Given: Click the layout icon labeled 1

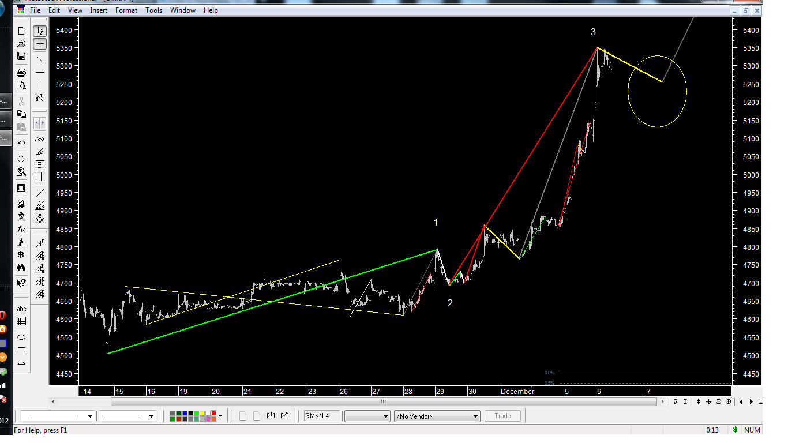Looking at the screenshot, I should point(272,415).
